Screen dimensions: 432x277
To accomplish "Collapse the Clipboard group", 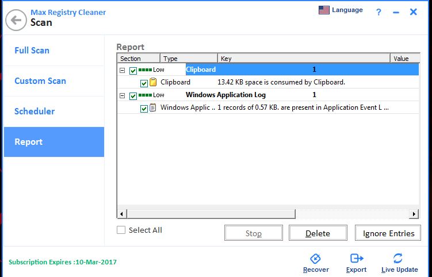I will pyautogui.click(x=123, y=70).
